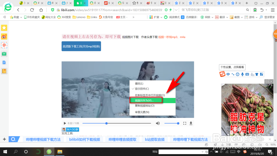Screen dimensions: 277x156
Task: Click the Sogou microphone voice input icon
Action: (x=242, y=74)
